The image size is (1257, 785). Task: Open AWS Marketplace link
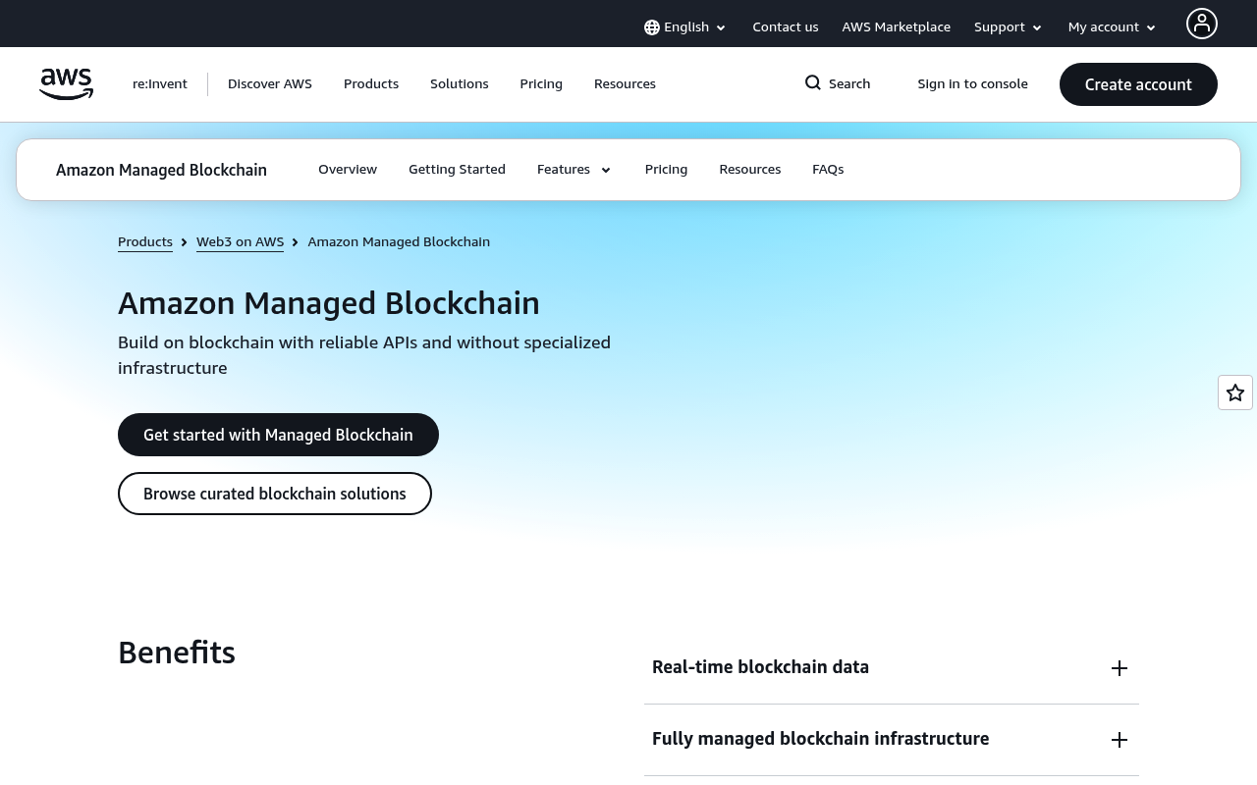tap(897, 27)
